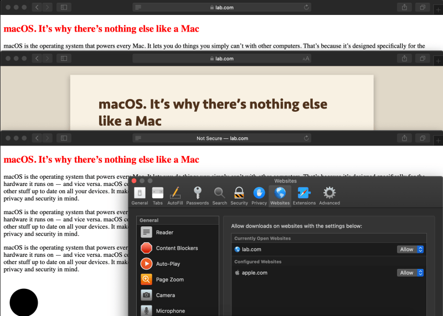Switch to AutoFill preferences

[175, 196]
